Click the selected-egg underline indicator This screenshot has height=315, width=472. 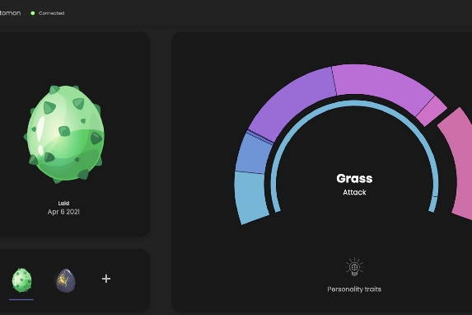pyautogui.click(x=21, y=299)
